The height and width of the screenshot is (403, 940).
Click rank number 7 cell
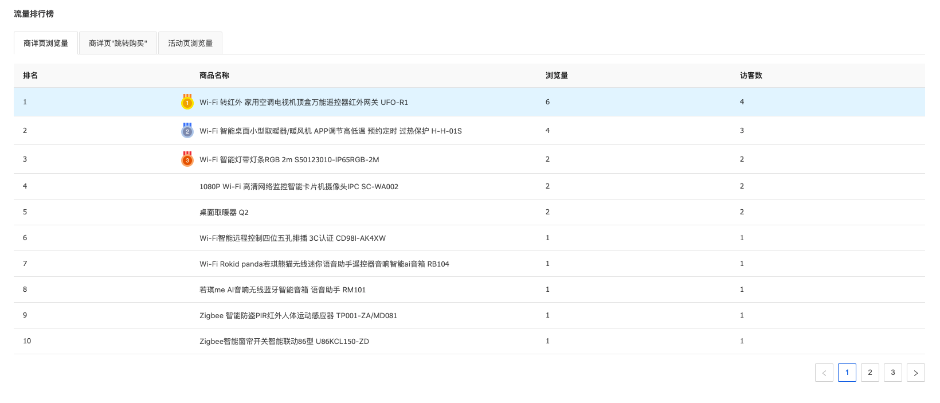25,264
